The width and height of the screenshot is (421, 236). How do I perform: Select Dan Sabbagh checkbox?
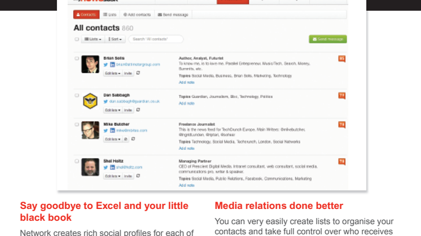tap(77, 95)
